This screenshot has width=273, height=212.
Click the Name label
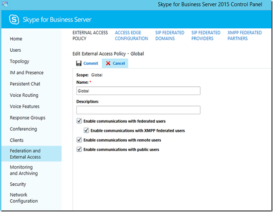pos(82,82)
